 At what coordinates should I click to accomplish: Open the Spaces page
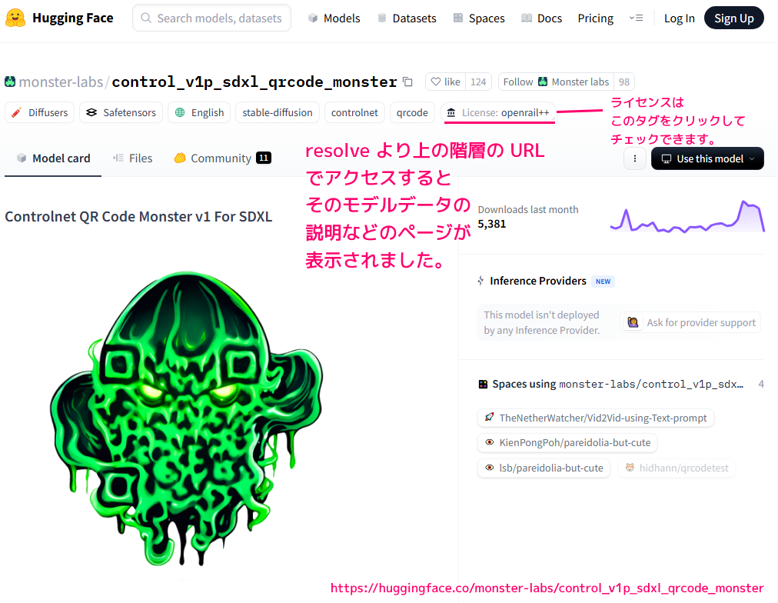point(479,18)
